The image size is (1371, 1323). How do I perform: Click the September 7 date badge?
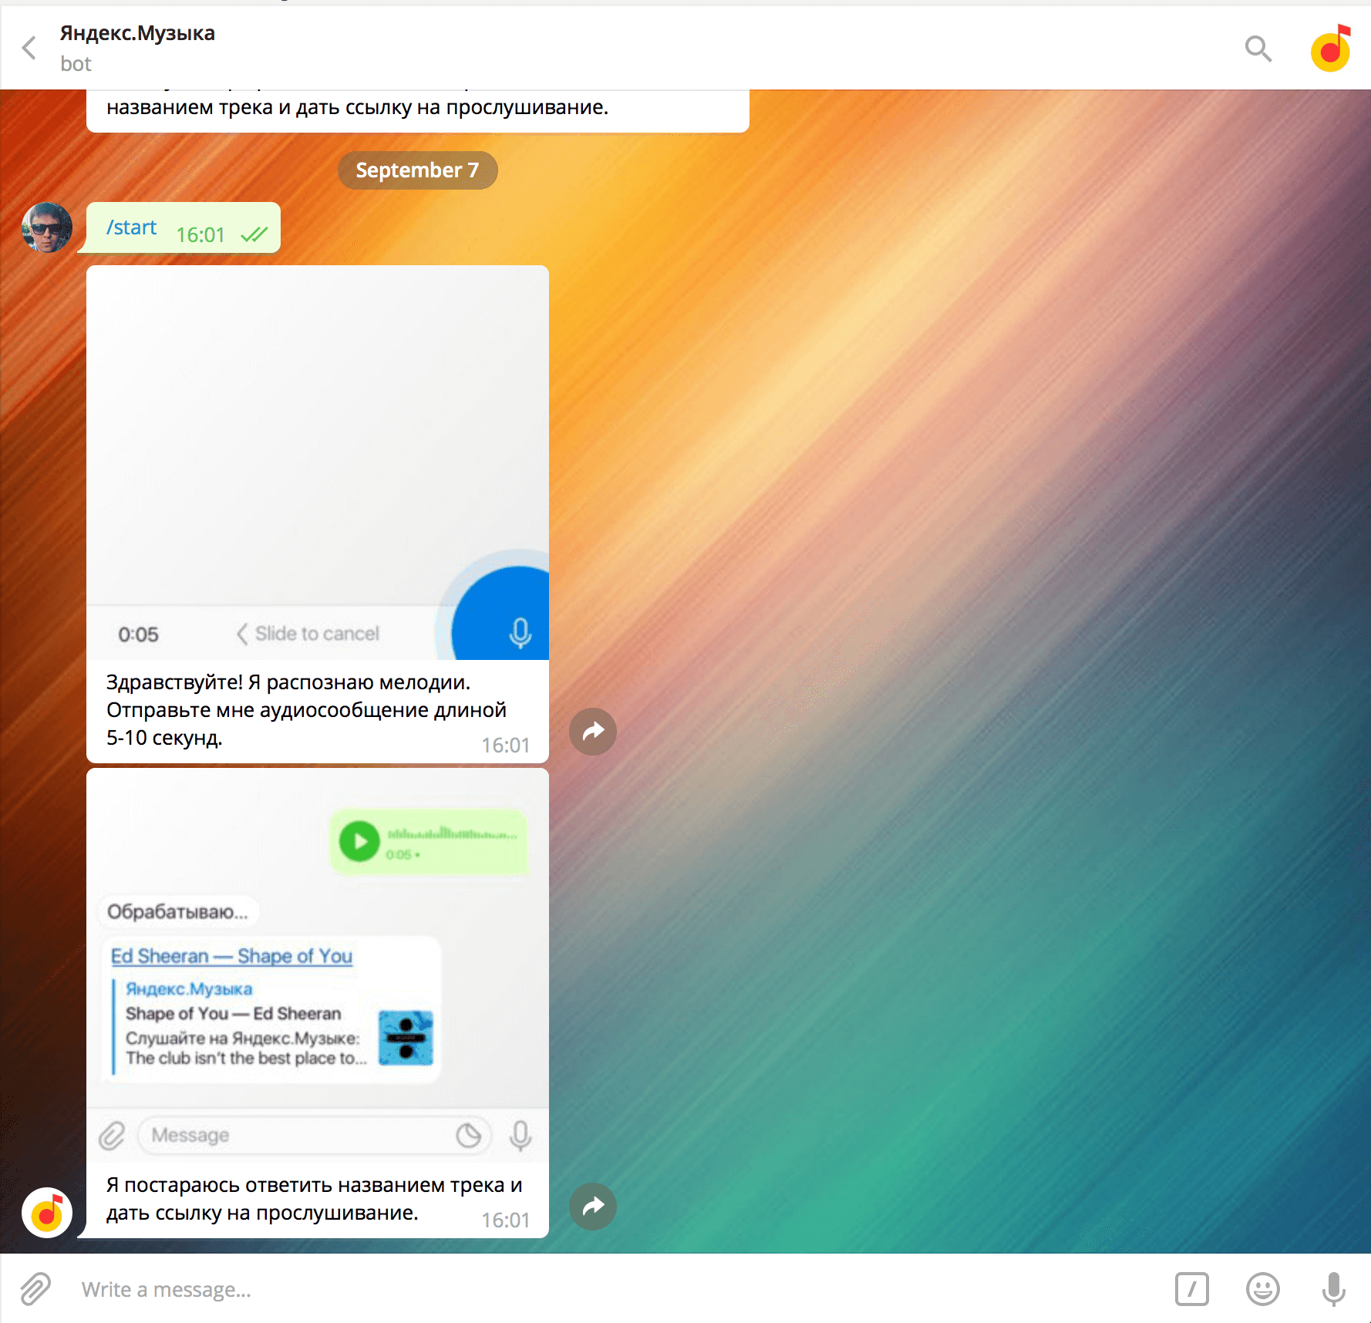(417, 170)
